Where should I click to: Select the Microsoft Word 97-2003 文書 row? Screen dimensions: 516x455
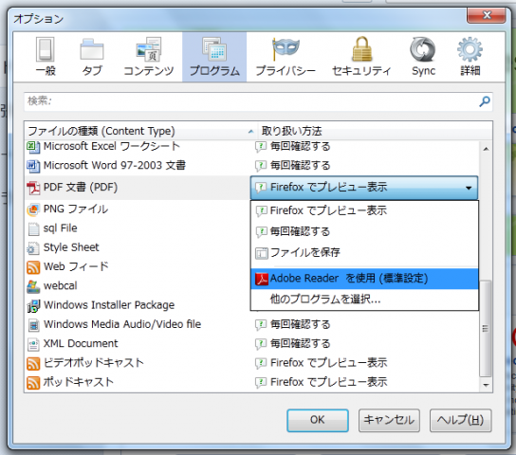point(251,165)
